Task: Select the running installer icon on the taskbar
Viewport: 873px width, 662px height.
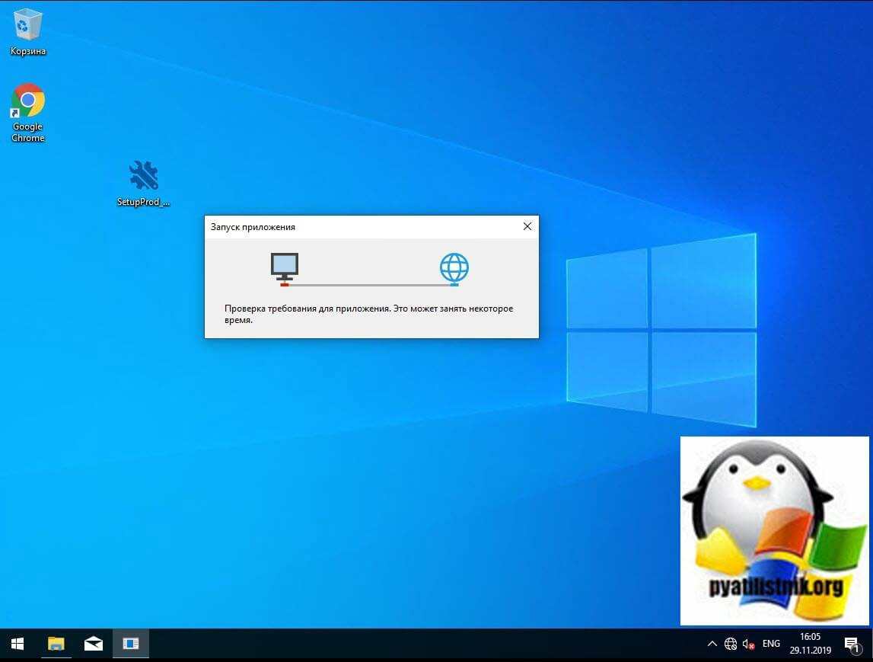Action: coord(131,644)
